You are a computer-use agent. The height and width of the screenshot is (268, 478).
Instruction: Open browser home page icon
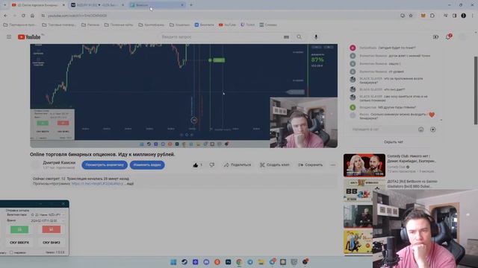pos(32,16)
